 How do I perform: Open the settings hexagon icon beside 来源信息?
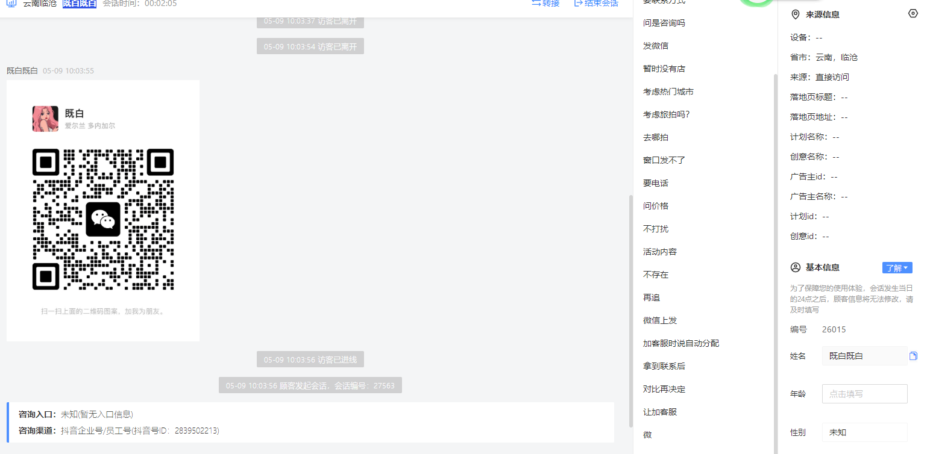click(913, 14)
